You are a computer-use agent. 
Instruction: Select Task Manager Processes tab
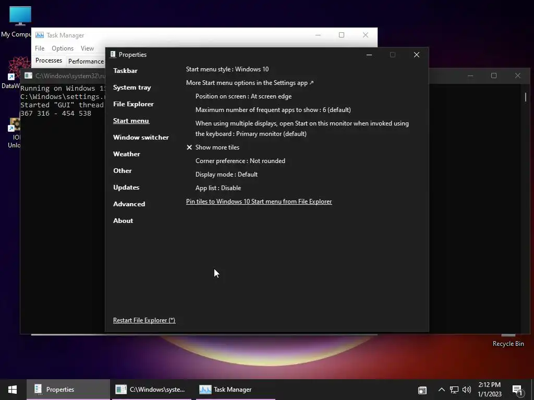(48, 60)
